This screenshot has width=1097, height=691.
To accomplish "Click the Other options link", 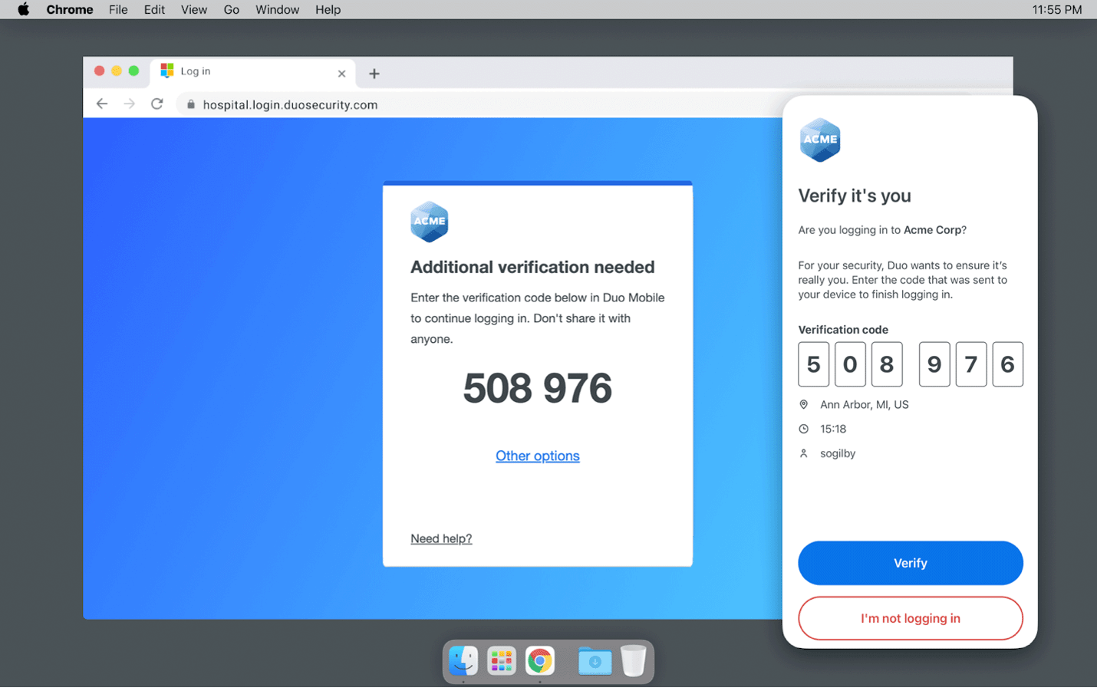I will (x=537, y=456).
